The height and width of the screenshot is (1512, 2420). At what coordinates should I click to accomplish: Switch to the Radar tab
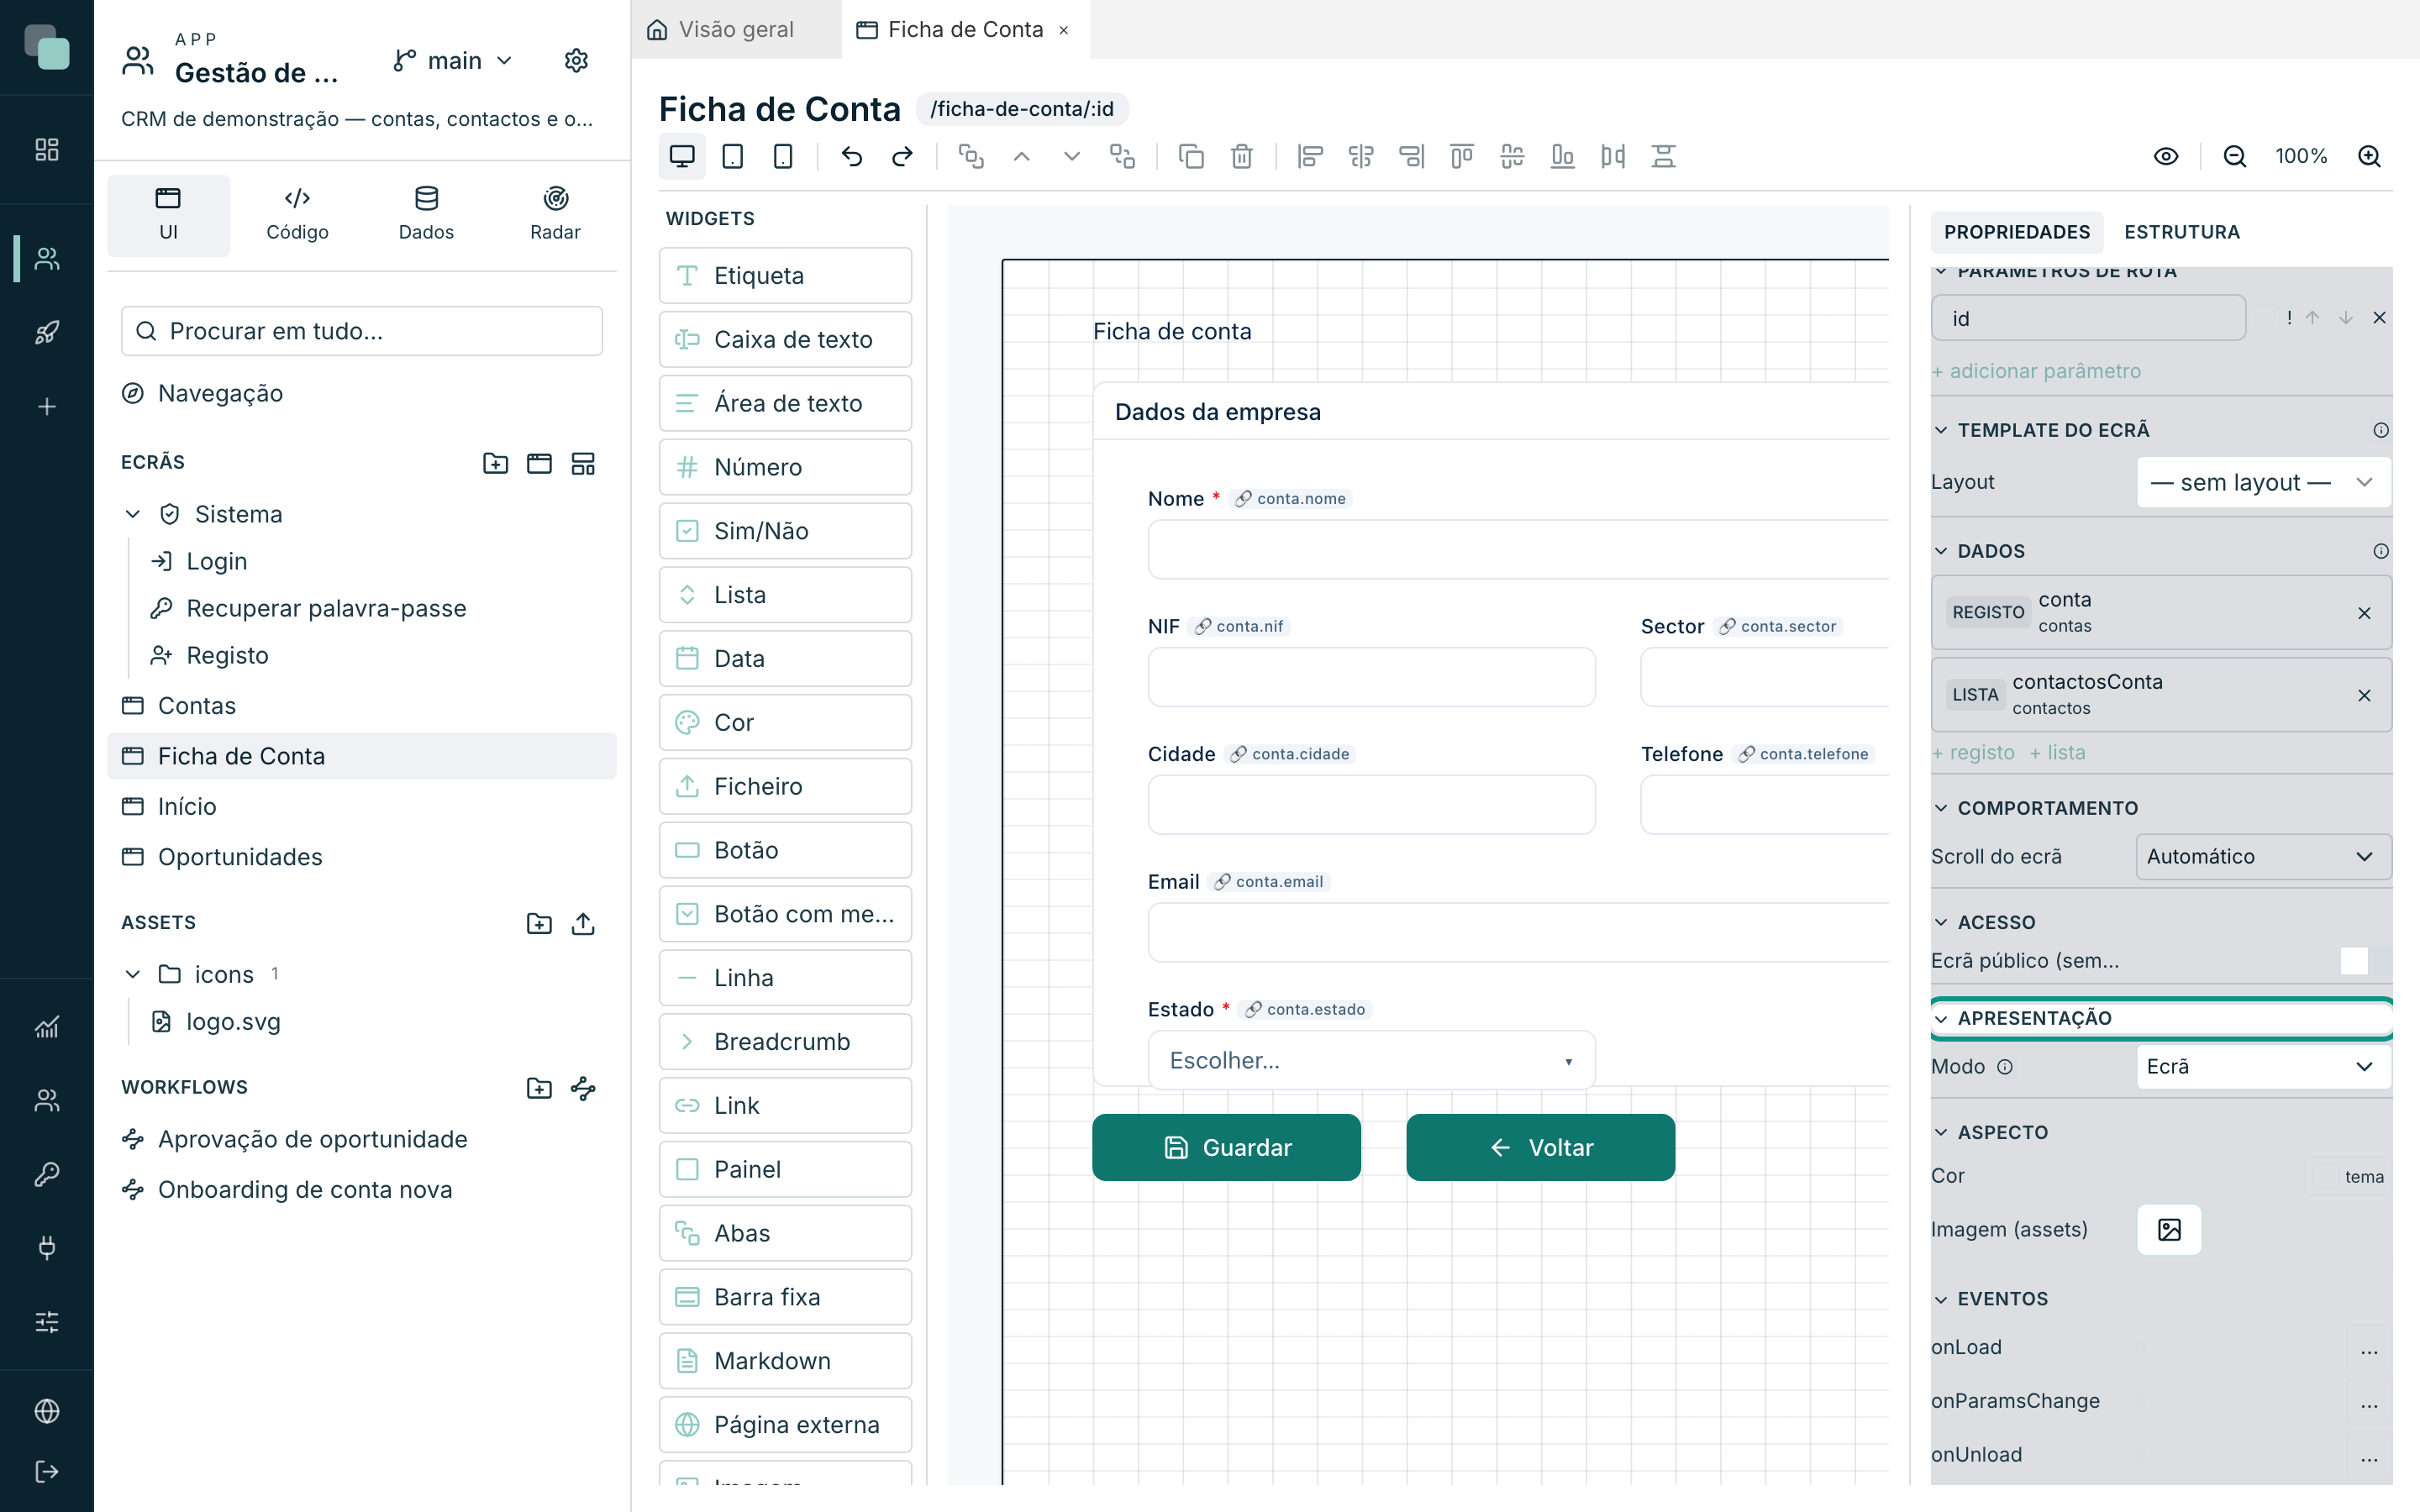555,214
